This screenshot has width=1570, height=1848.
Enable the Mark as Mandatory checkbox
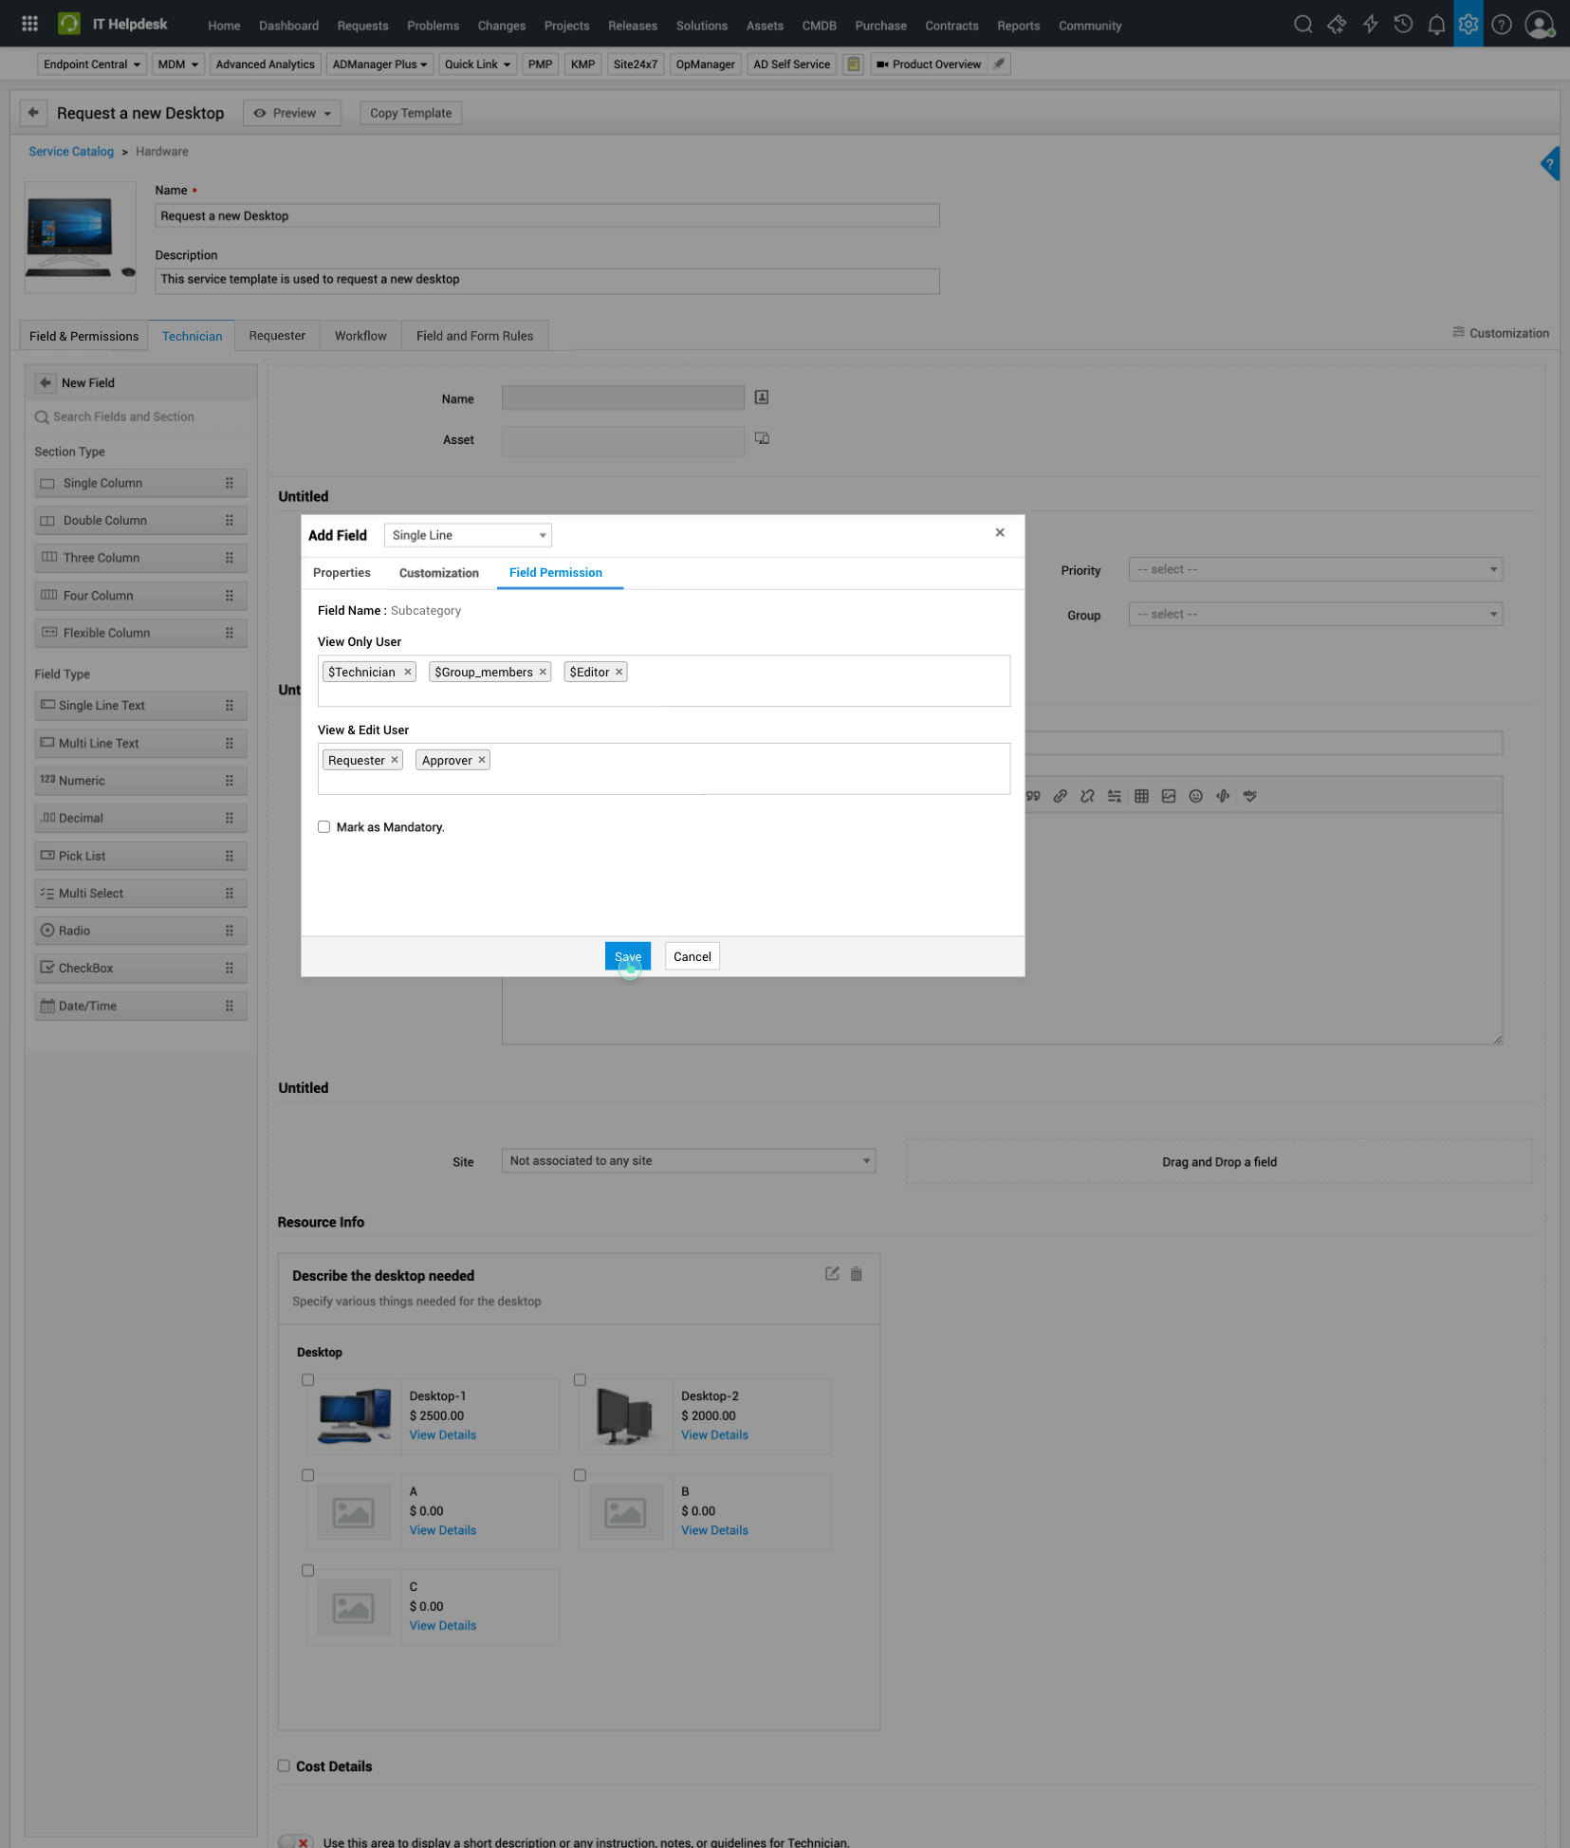pos(324,827)
